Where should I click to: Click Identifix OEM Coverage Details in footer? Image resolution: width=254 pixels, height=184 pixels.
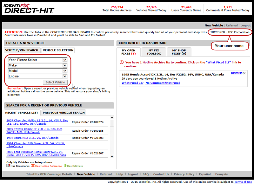tap(49, 174)
